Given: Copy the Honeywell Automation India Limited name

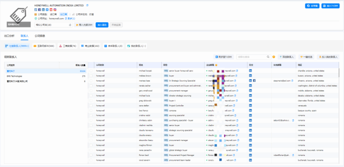Looking at the screenshot, I should [87, 5].
